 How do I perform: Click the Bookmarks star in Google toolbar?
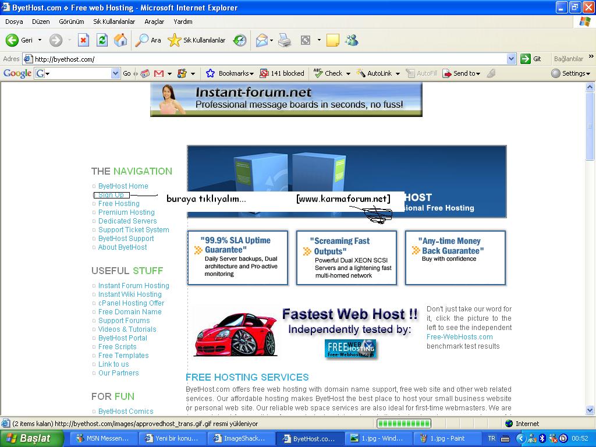210,73
